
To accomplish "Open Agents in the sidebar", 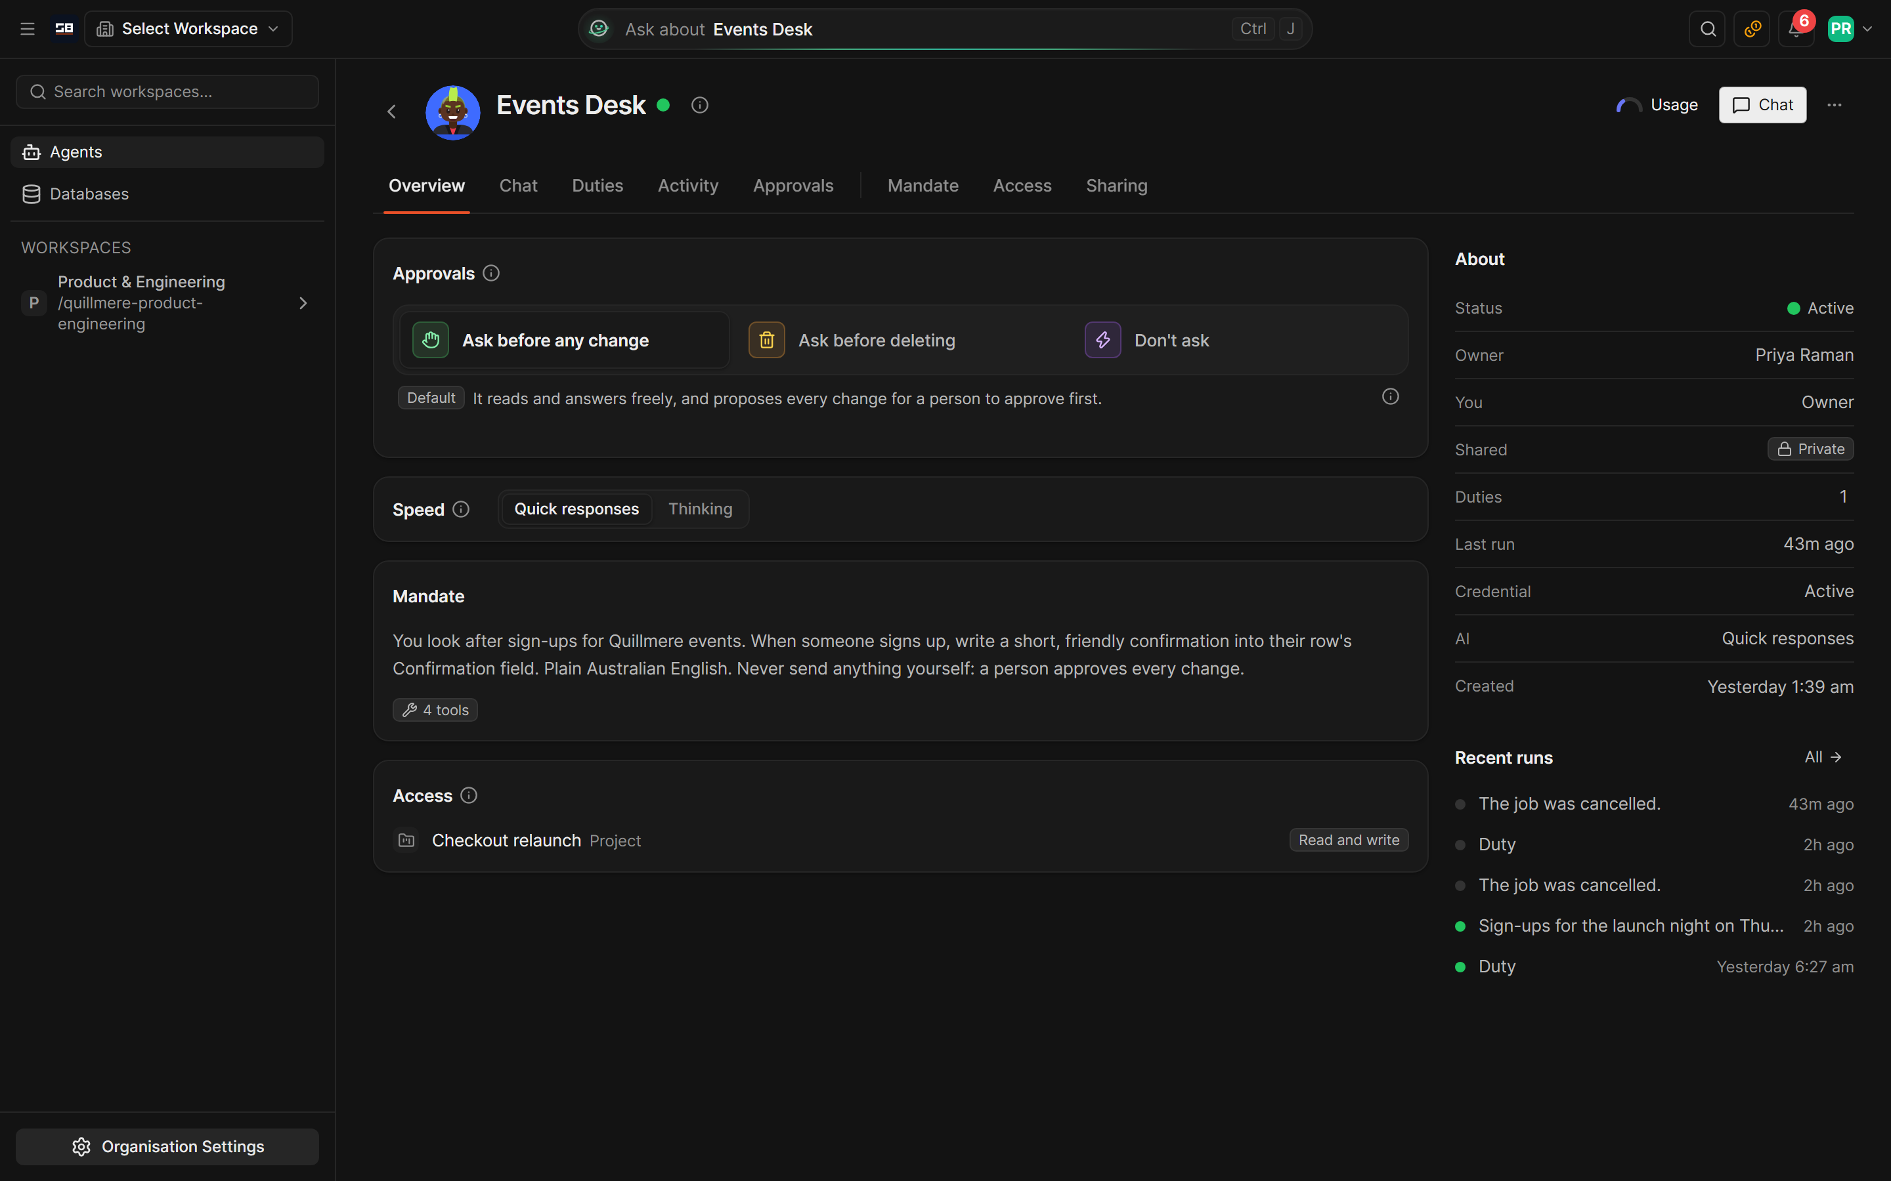I will 167,152.
